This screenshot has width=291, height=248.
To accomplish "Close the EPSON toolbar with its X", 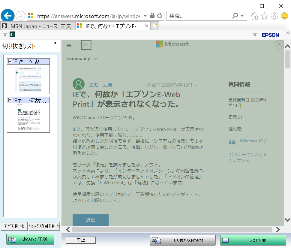I will tap(255, 35).
